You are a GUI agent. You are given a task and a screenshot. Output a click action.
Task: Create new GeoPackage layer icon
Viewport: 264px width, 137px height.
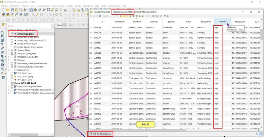8,14
